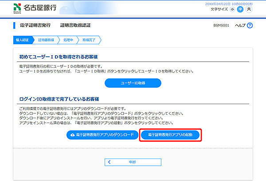Screen dimensions: 266x190
Task: Open the ヘルプ text link
Action: pos(240,26)
